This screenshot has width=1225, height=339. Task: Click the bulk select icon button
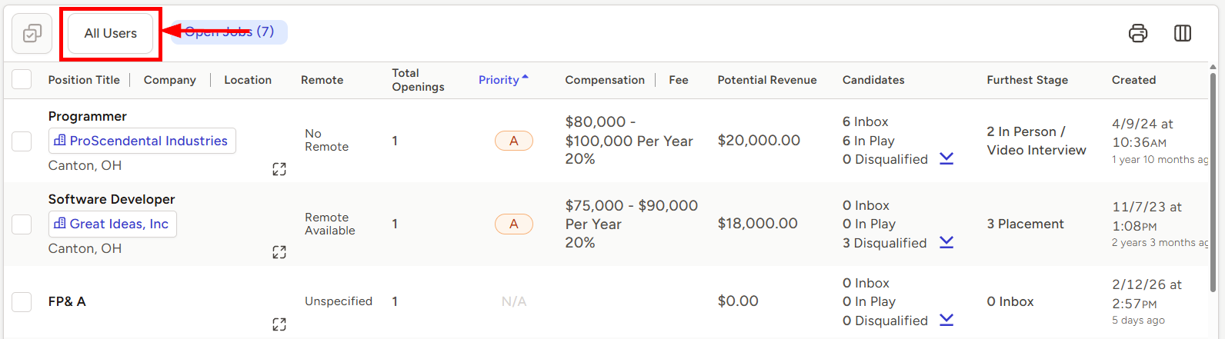(32, 33)
